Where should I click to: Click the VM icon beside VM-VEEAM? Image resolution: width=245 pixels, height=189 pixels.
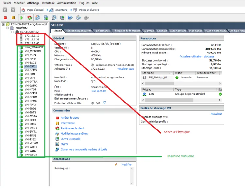click(22, 143)
